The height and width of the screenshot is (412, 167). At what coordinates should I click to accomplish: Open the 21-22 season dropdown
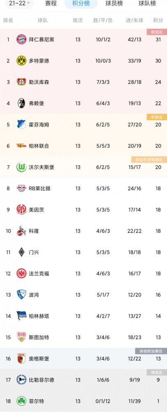click(x=19, y=3)
